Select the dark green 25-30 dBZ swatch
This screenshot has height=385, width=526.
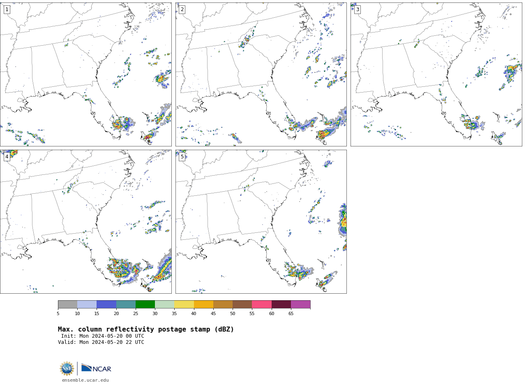[x=145, y=304]
